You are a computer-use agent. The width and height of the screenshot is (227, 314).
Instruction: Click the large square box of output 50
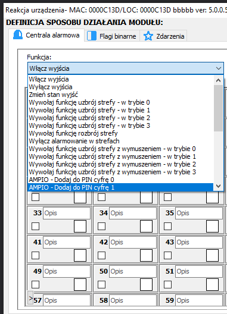[146, 284]
